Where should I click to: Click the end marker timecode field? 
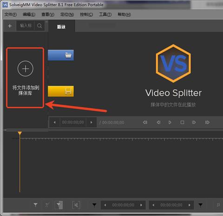point(171,205)
